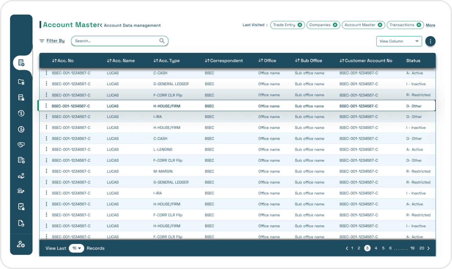The width and height of the screenshot is (452, 269).
Task: Click the L-LENDING account type cell
Action: tap(163, 149)
